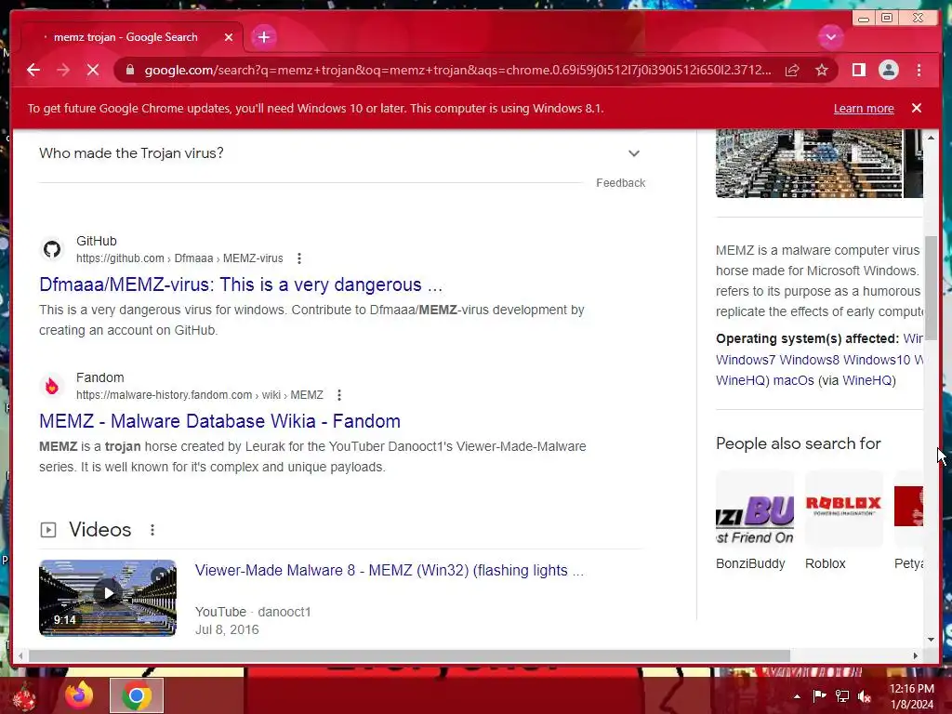952x714 pixels.
Task: Open options for GitHub search result
Action: pos(298,258)
